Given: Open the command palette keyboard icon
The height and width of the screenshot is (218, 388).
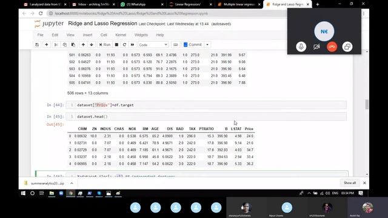Looking at the screenshot, I should tap(175, 45).
